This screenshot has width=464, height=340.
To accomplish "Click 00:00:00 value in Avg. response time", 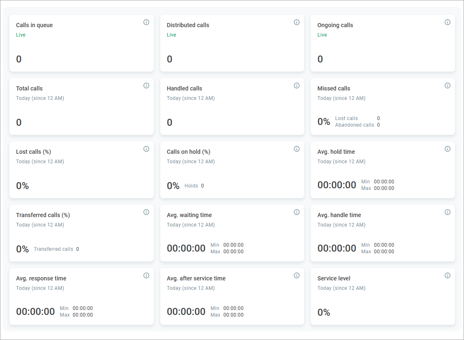I will point(35,312).
